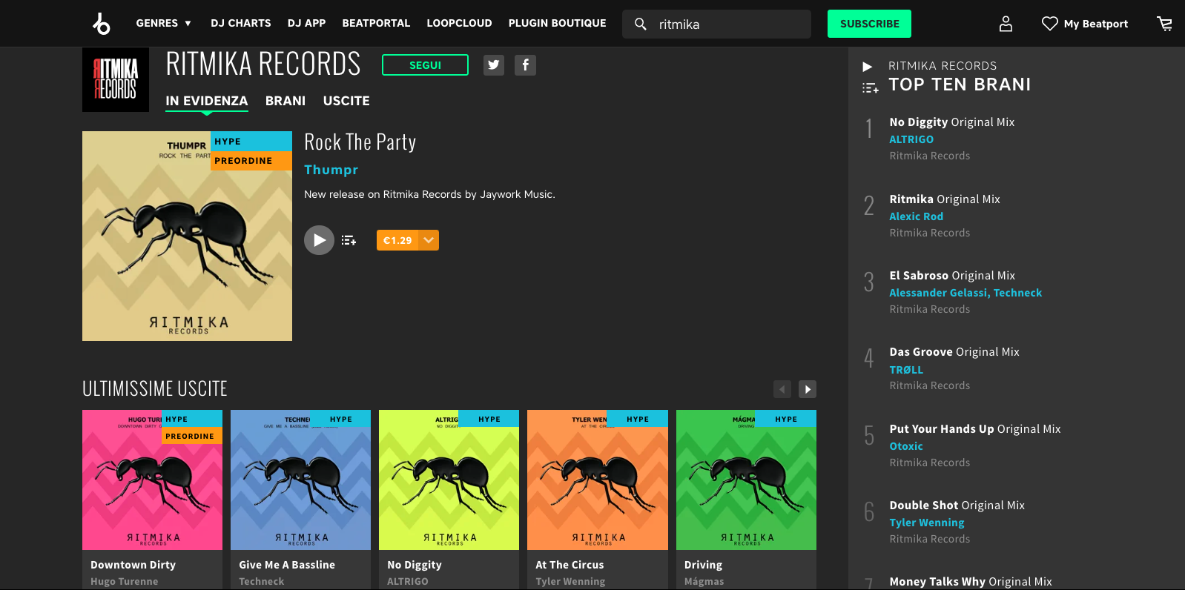Open Driving release cover
This screenshot has width=1185, height=590.
[x=746, y=480]
